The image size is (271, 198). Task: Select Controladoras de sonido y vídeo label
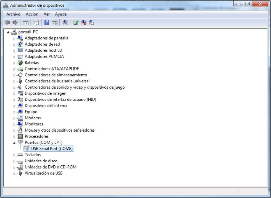tap(75, 87)
